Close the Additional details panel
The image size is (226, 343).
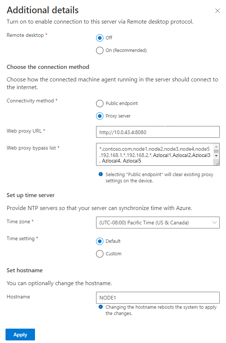(217, 11)
